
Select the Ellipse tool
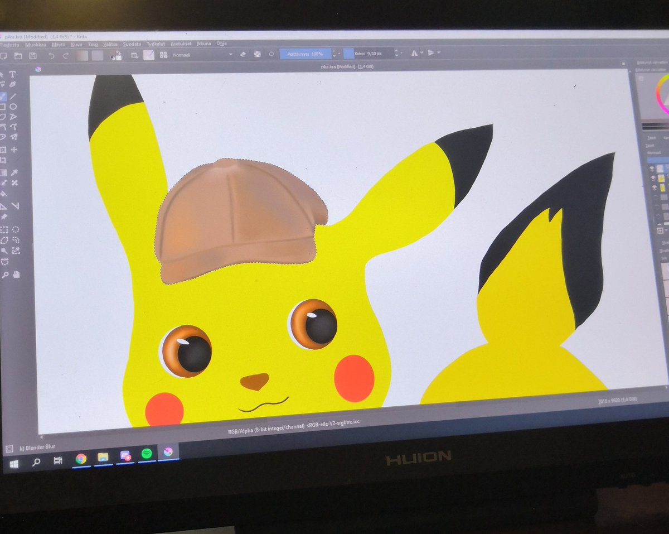pyautogui.click(x=14, y=106)
